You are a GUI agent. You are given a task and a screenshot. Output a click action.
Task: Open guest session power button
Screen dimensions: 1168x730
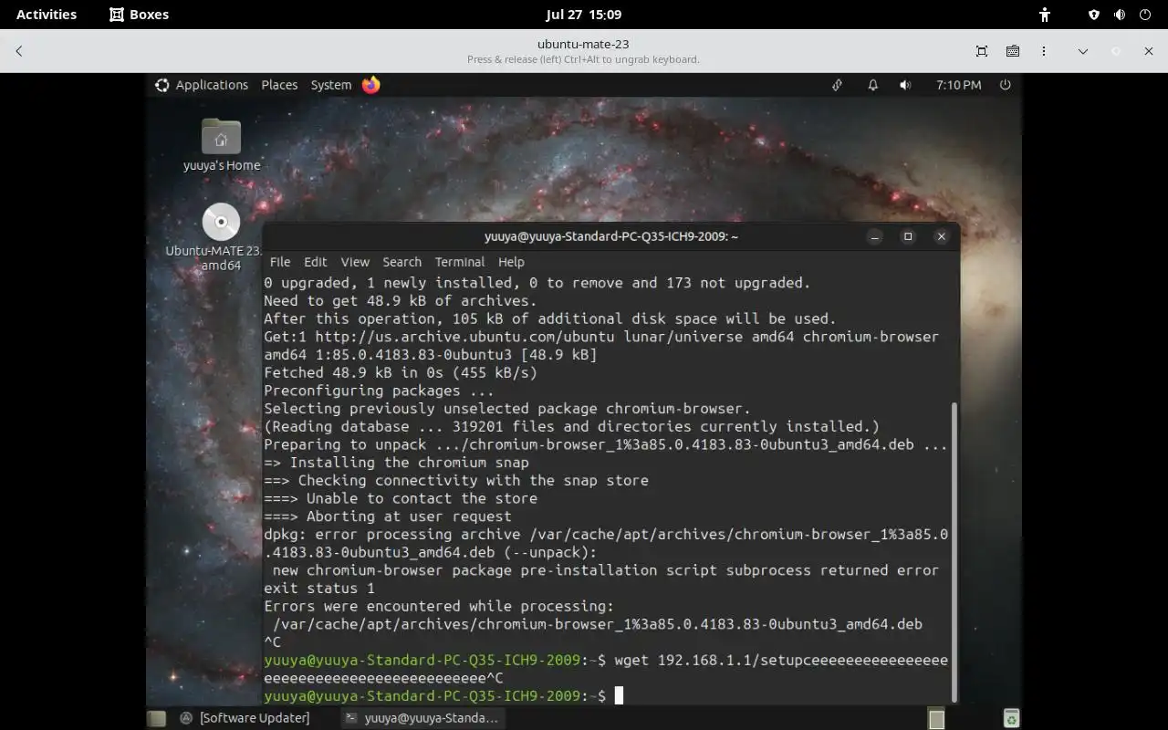1006,85
